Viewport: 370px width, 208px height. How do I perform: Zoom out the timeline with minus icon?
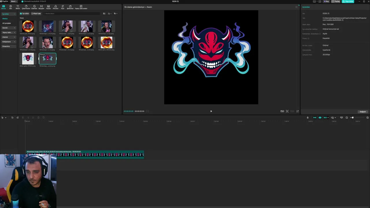pos(347,118)
